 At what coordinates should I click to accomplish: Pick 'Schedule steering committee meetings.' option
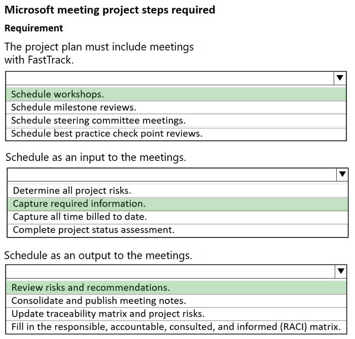pos(176,121)
